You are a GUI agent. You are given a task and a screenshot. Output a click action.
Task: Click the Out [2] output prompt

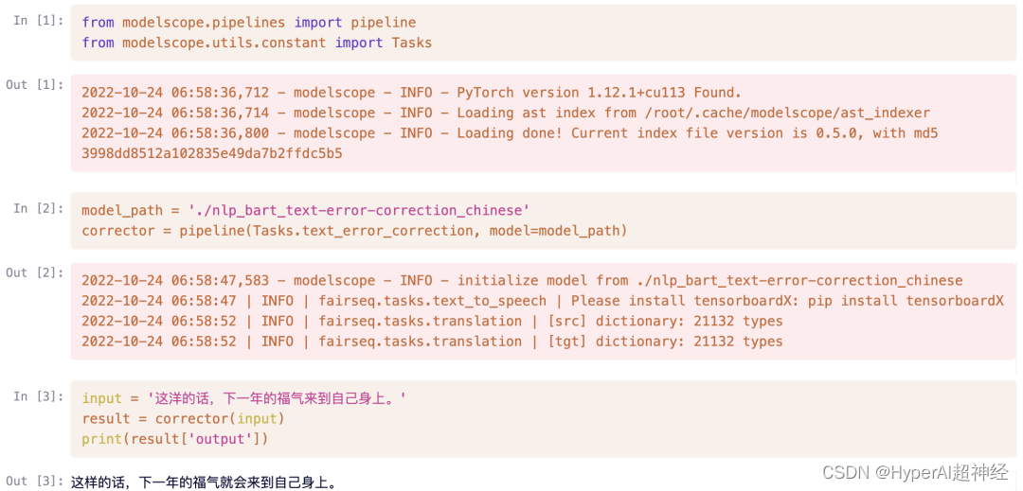point(37,272)
